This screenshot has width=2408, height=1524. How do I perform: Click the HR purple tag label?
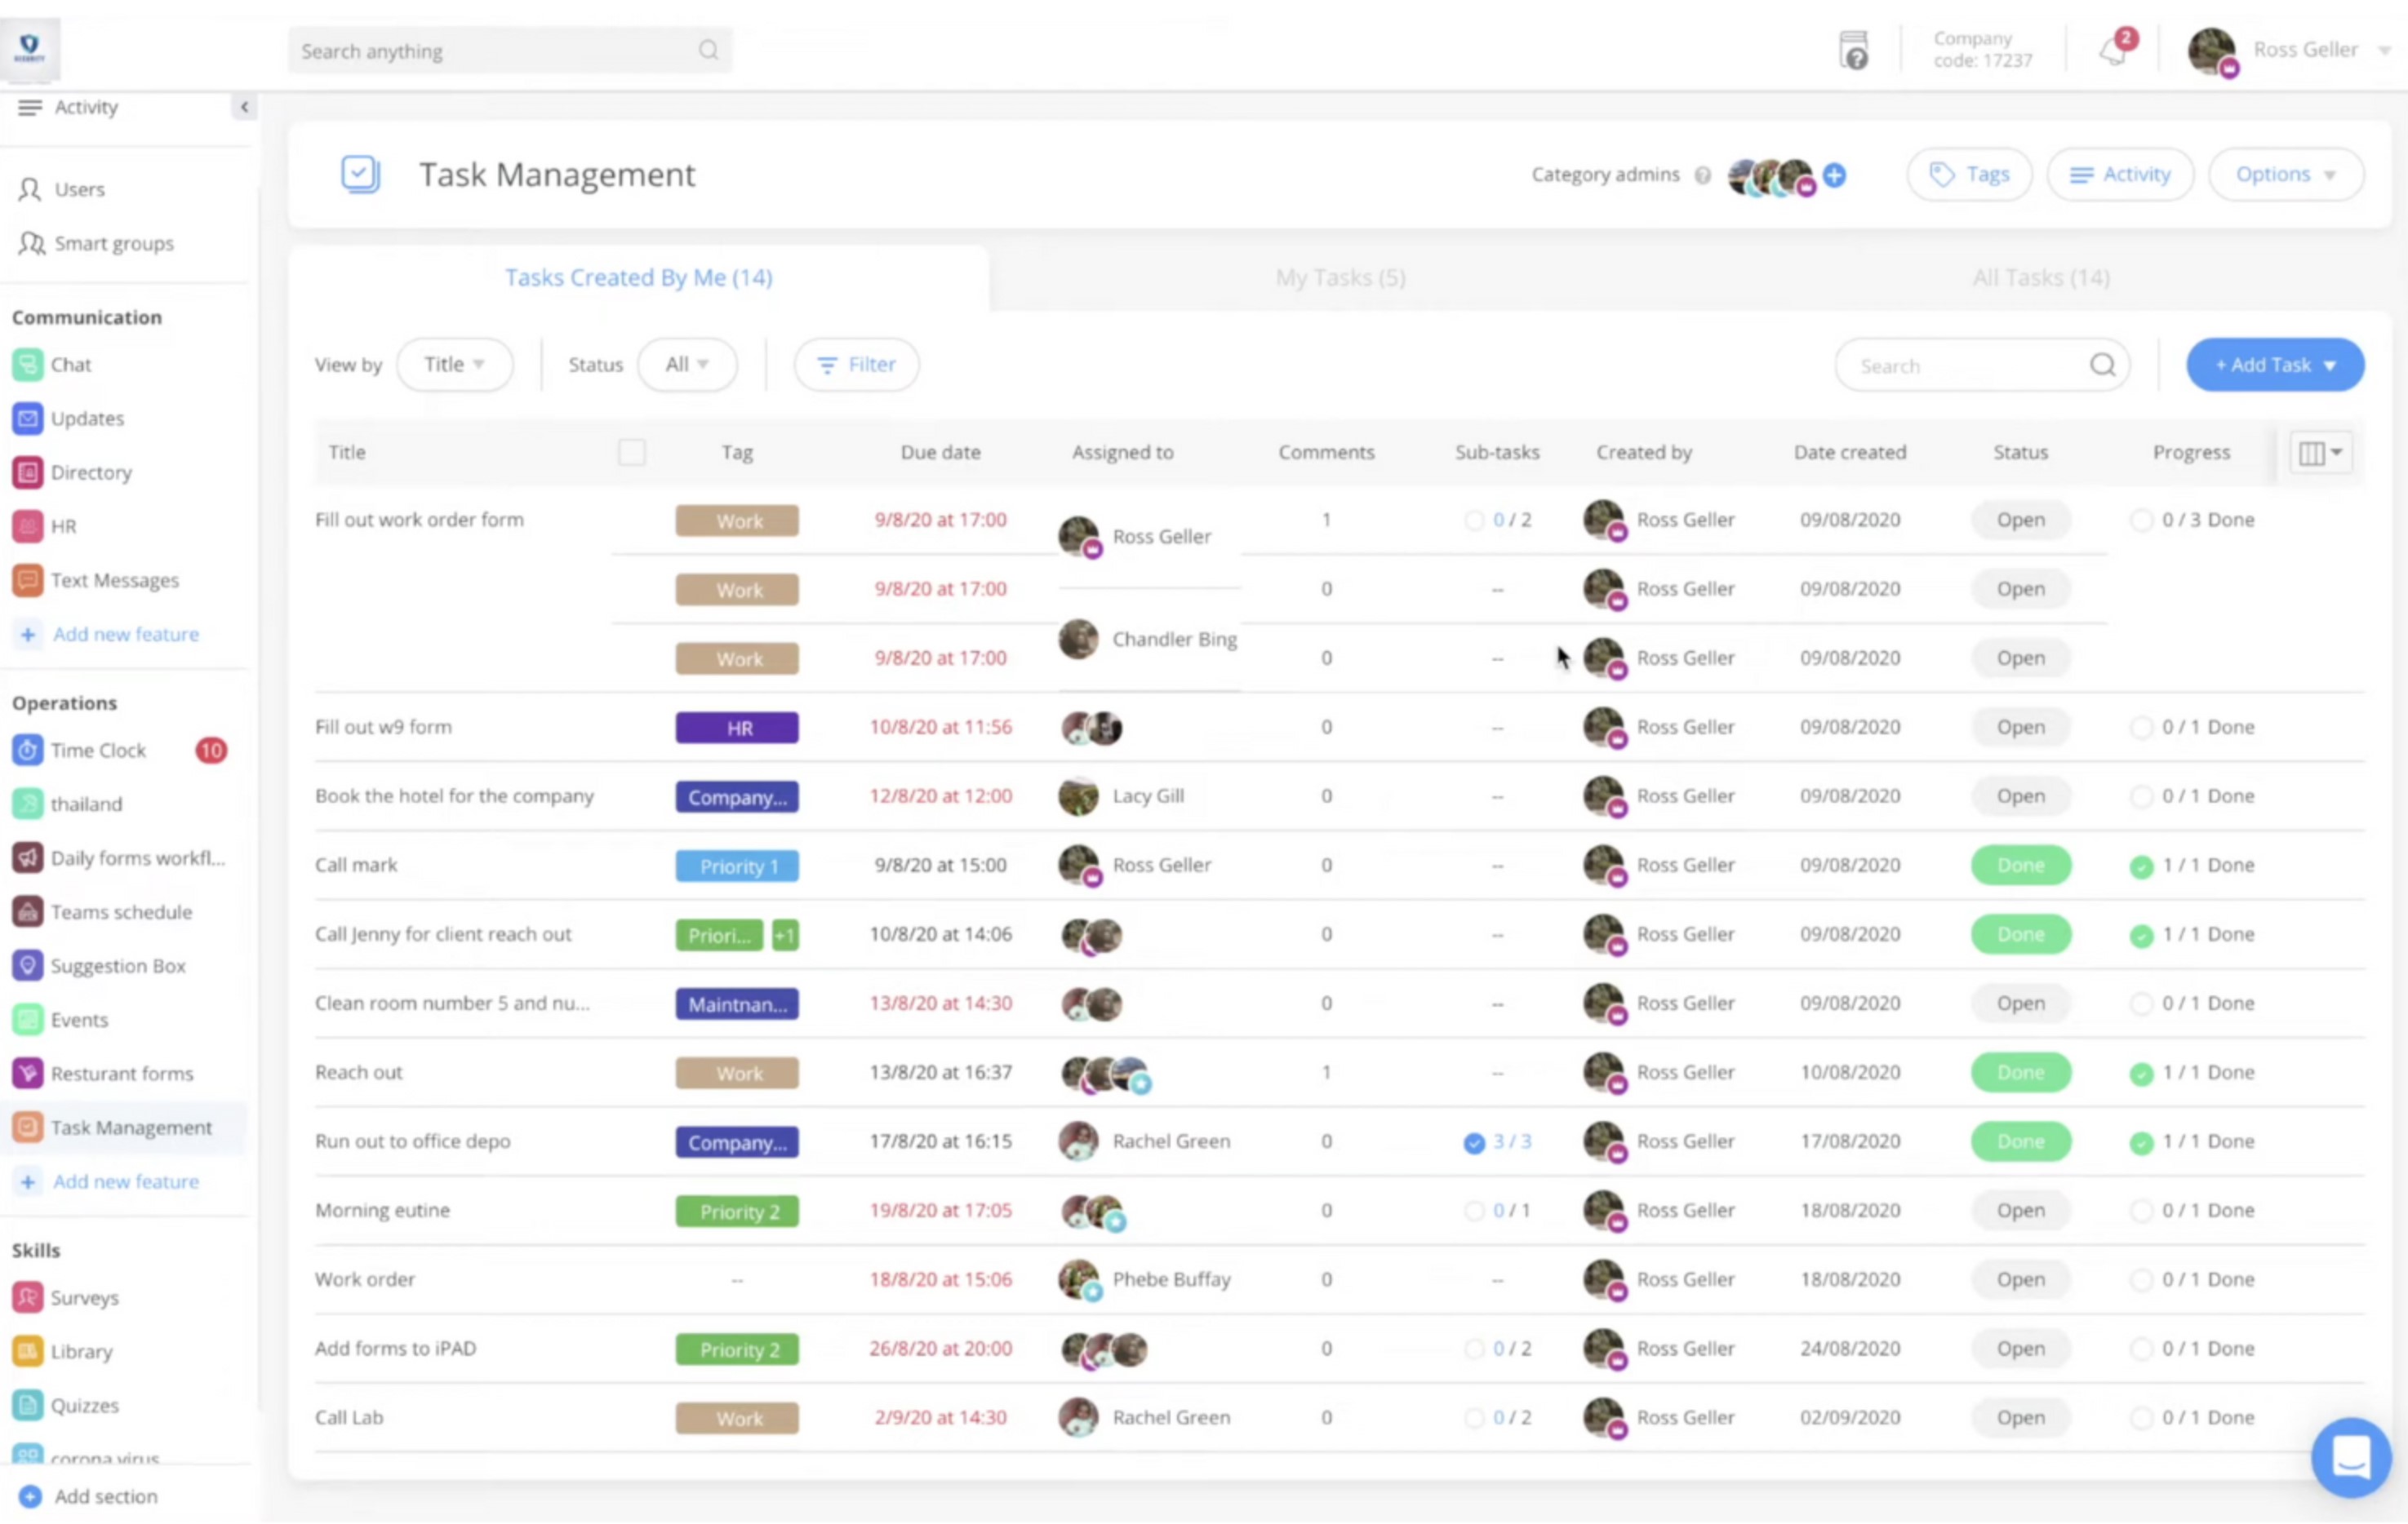click(737, 728)
